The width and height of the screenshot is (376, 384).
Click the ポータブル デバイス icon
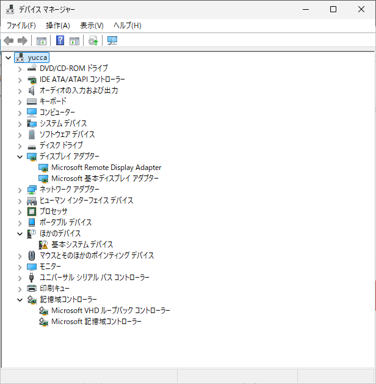point(32,223)
